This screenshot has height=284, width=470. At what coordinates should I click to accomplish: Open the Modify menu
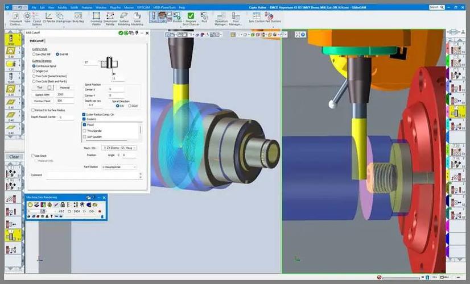tap(63, 7)
